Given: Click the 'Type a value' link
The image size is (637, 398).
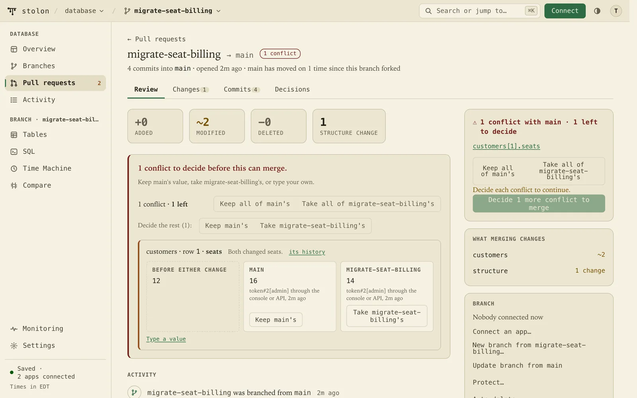Looking at the screenshot, I should point(166,339).
